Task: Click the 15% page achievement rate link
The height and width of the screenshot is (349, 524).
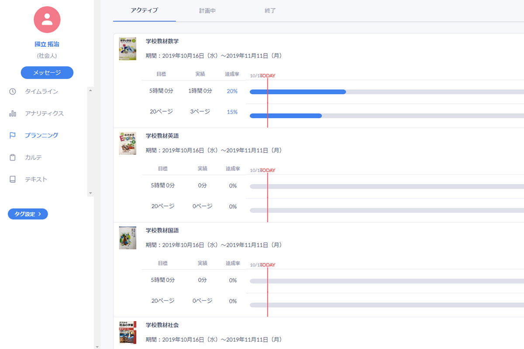Action: click(232, 112)
